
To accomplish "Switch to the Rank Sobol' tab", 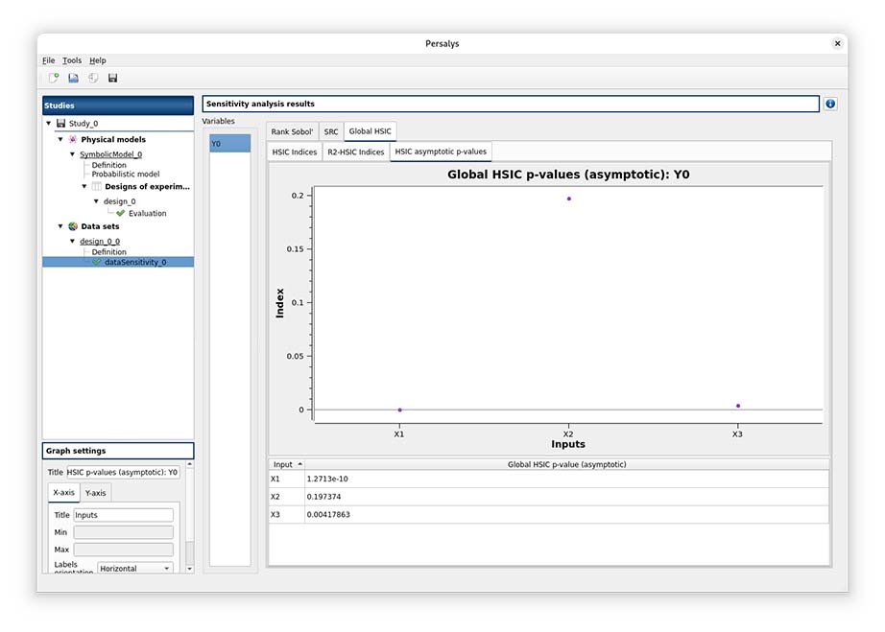I will [292, 131].
